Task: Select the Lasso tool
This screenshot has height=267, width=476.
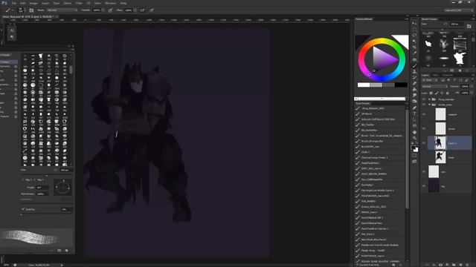Action: pyautogui.click(x=414, y=36)
